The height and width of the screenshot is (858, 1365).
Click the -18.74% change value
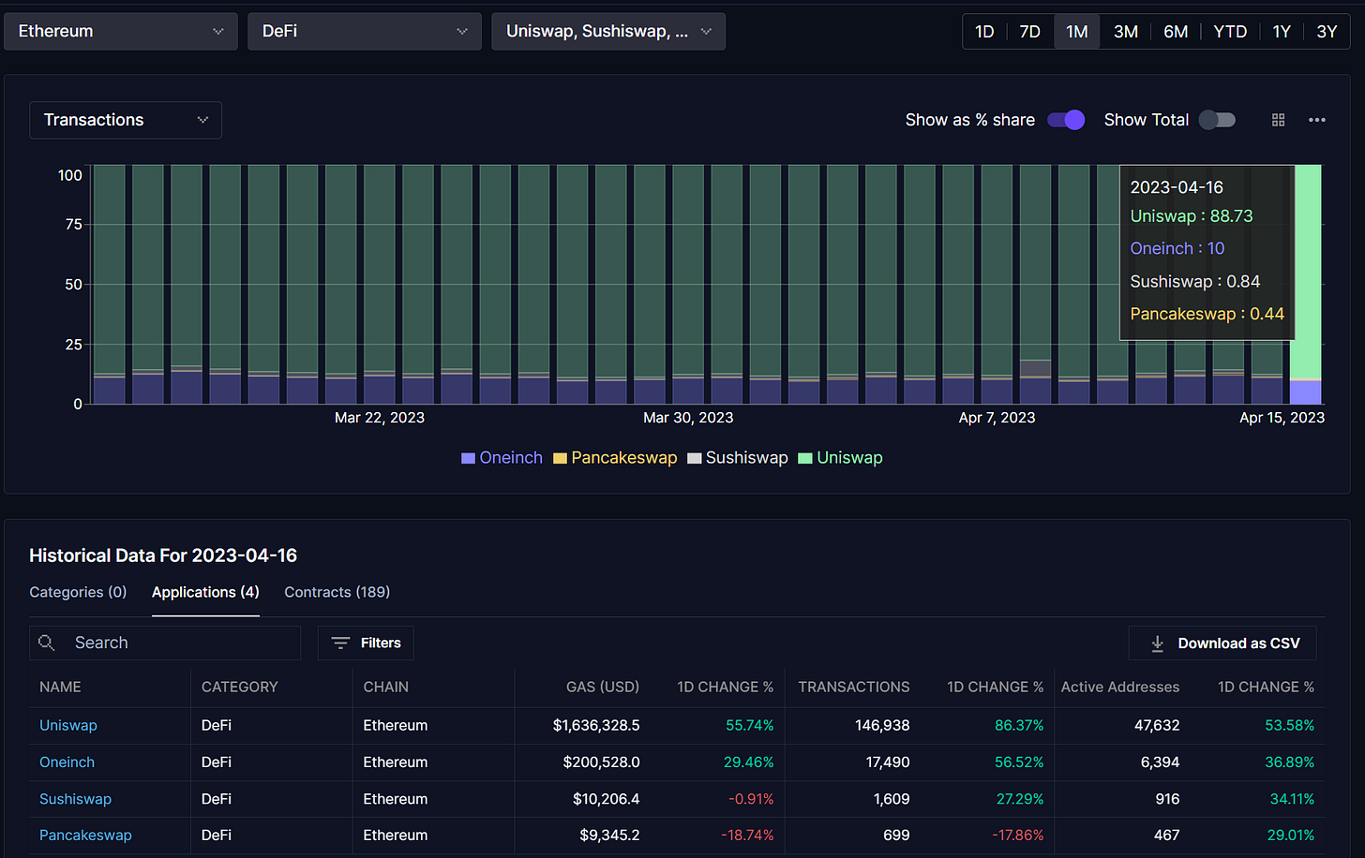click(x=747, y=836)
